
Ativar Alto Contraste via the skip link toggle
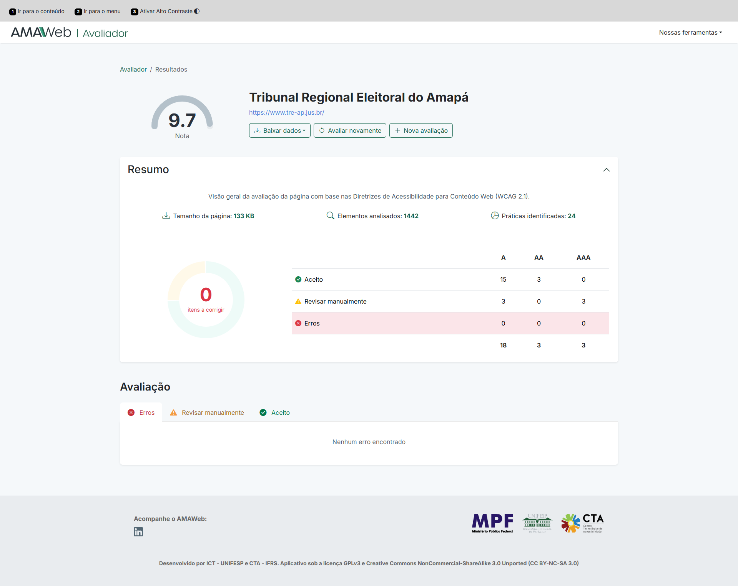click(165, 11)
